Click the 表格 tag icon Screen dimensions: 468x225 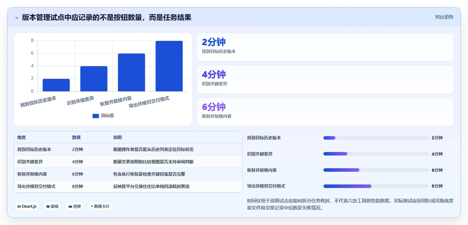pos(48,207)
